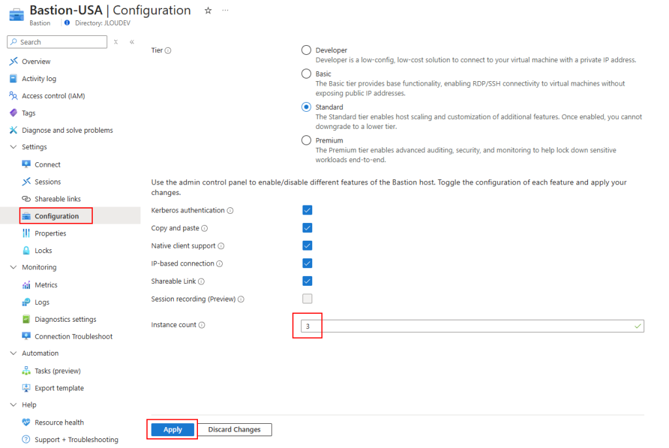The image size is (669, 448).
Task: Collapse the sidebar menu with double chevron
Action: click(132, 42)
